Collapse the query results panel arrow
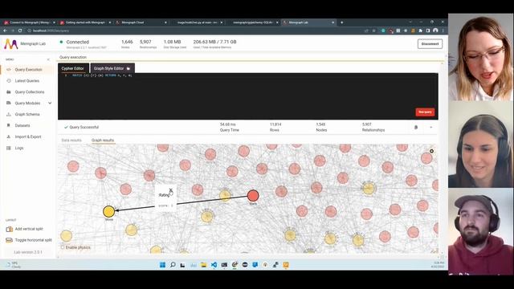The image size is (514, 289). tap(431, 127)
